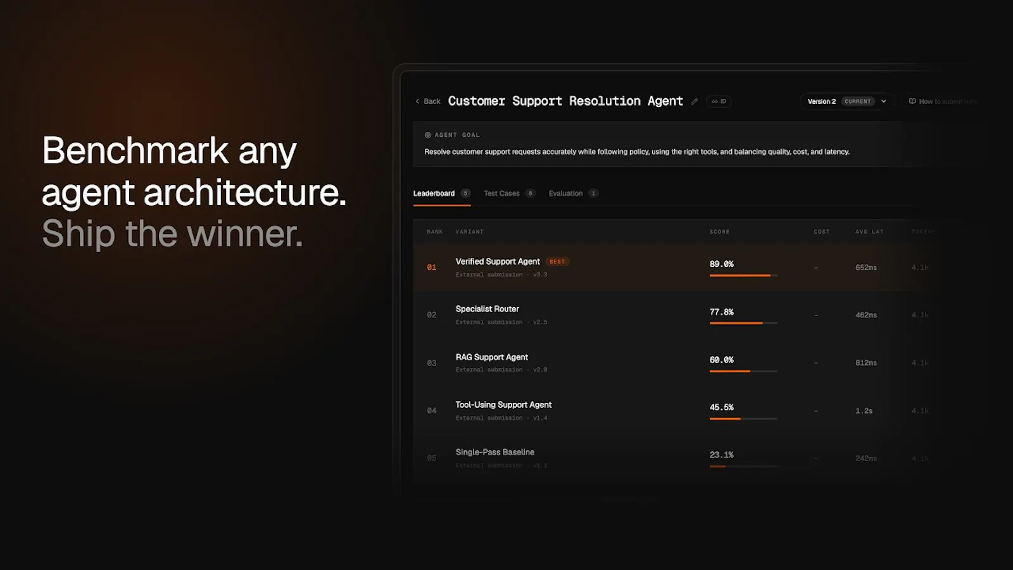Open the Tool-Using Support Agent variant
The width and height of the screenshot is (1013, 570).
(503, 405)
